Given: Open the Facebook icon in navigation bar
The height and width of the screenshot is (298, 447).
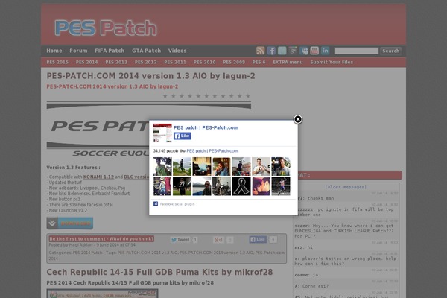Looking at the screenshot, I should [x=271, y=51].
